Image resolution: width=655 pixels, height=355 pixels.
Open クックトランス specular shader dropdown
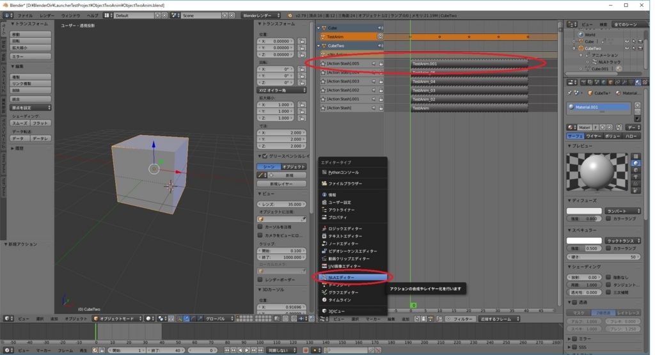point(622,241)
